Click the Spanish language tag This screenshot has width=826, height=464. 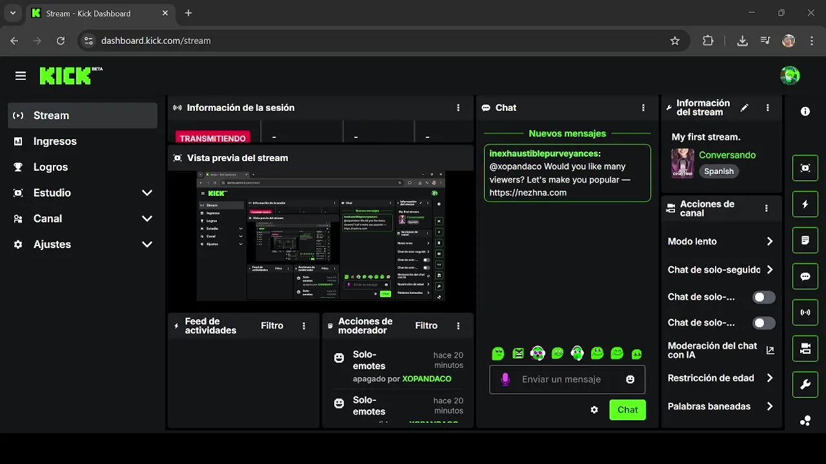coord(719,171)
